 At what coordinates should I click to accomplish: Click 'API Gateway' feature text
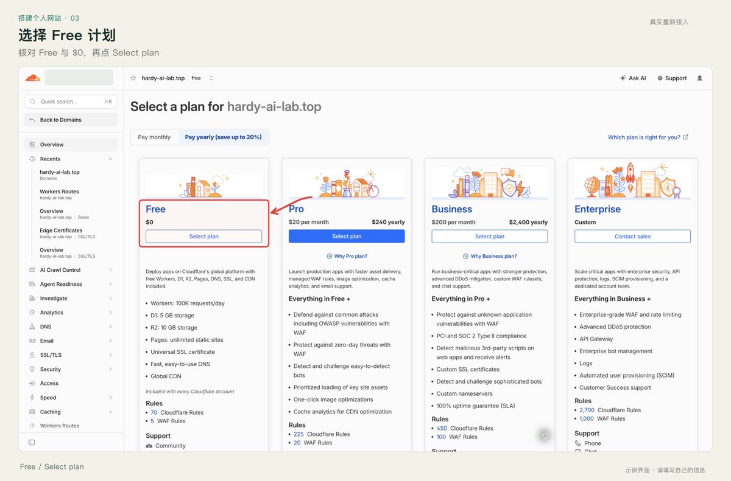(x=596, y=339)
